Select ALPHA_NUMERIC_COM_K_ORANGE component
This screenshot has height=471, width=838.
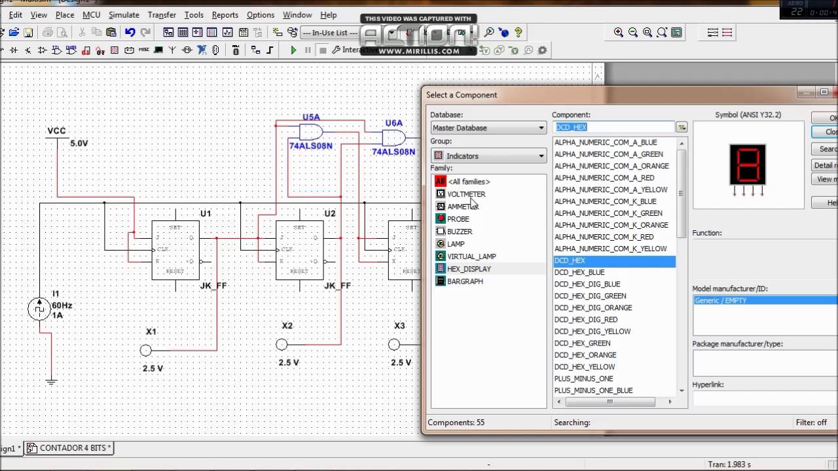[611, 224]
